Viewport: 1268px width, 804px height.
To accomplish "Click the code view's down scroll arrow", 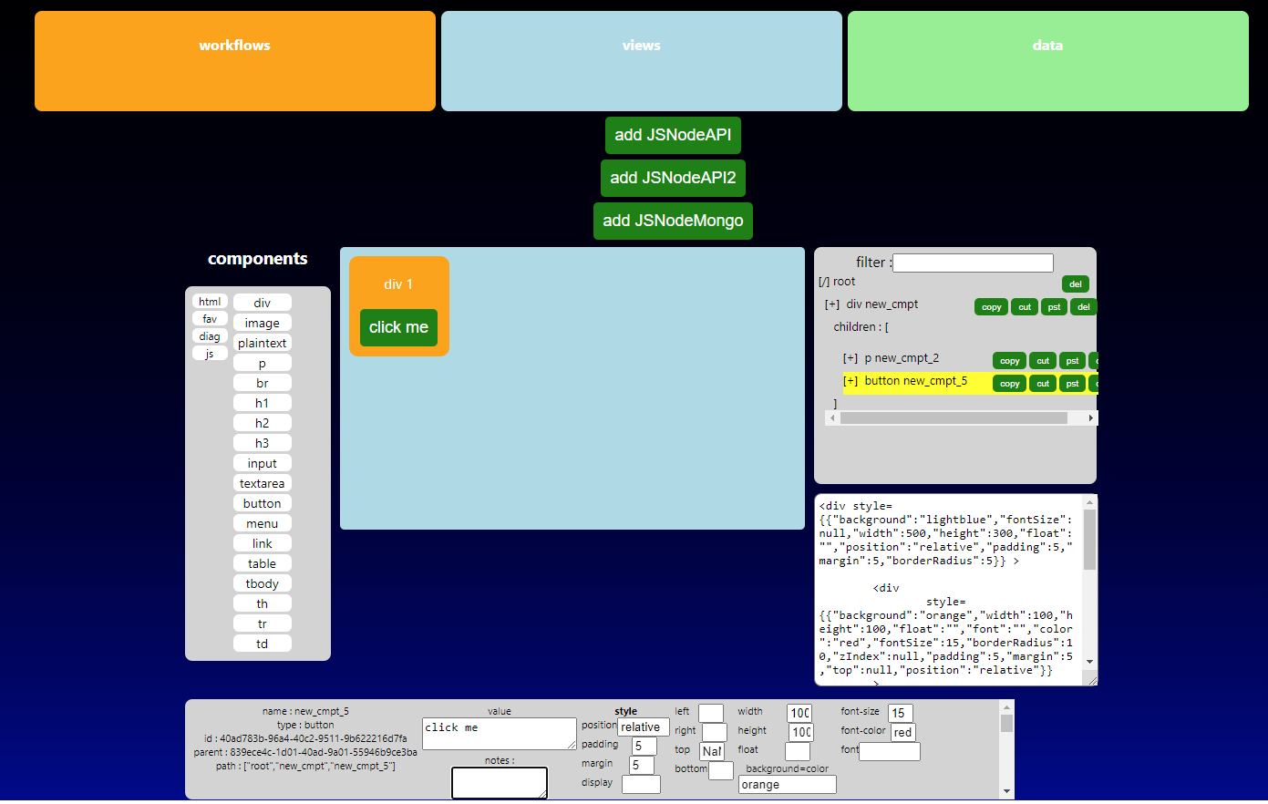I will click(1089, 662).
